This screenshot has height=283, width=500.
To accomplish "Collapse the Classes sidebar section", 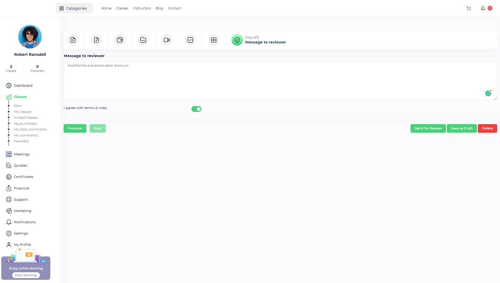I will 20,97.
